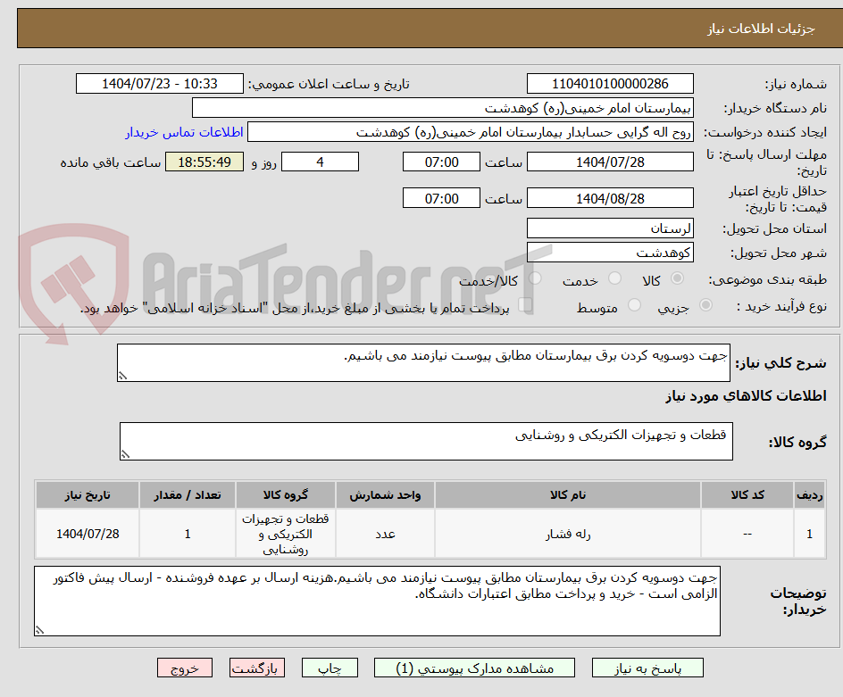
Task: Click the تاریخ و ساعت اعلان عمومی field
Action: [158, 83]
